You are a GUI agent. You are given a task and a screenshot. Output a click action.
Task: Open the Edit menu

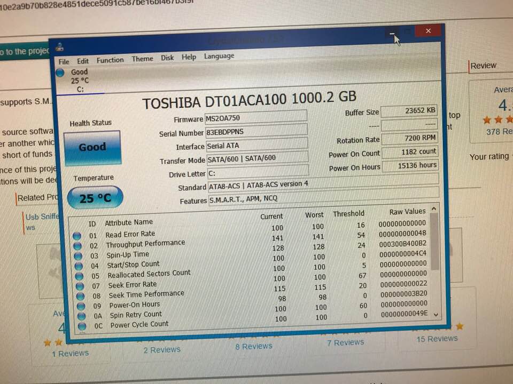pyautogui.click(x=83, y=61)
